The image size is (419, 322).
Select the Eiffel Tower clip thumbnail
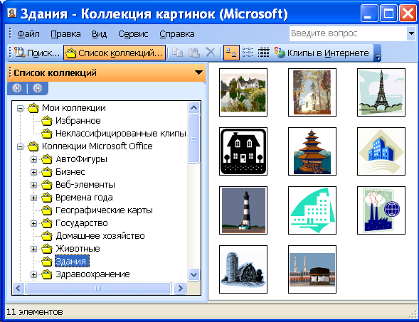click(381, 92)
